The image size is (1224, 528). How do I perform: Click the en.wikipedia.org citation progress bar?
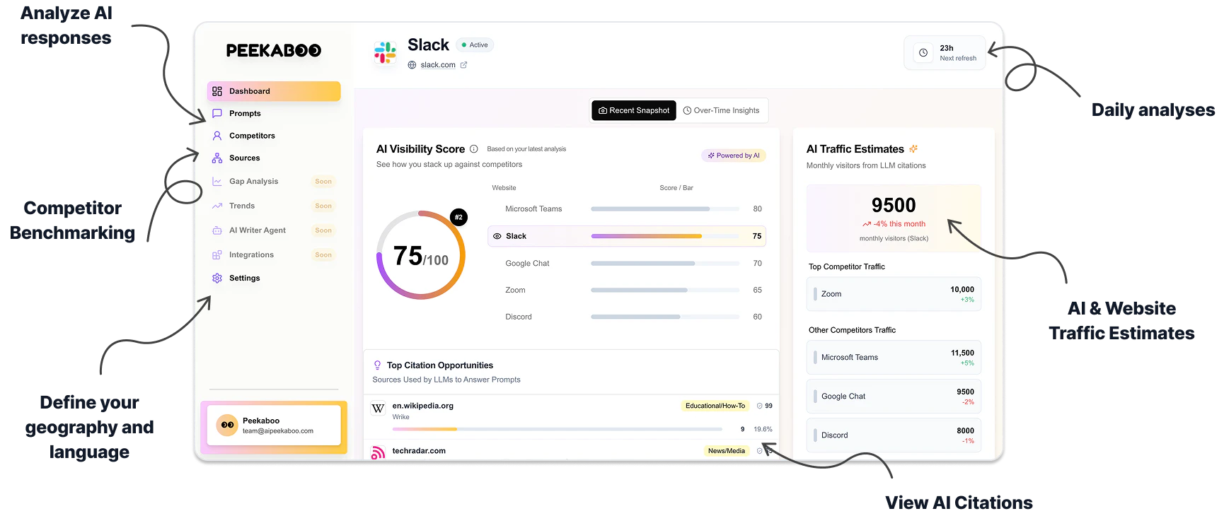(x=558, y=429)
